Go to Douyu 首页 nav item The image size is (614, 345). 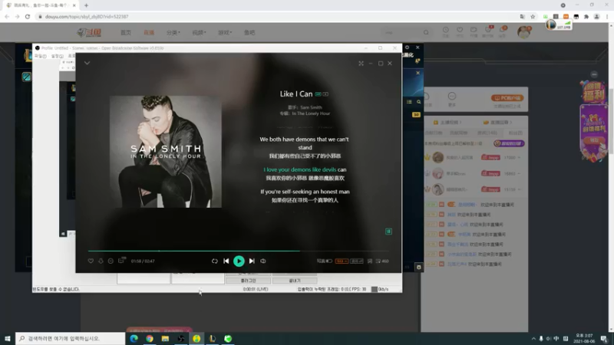coord(126,32)
